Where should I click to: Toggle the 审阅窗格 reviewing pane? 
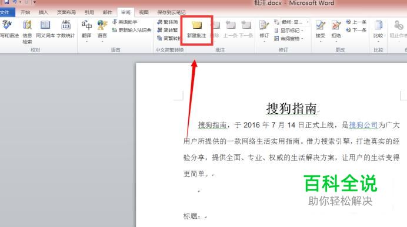click(289, 39)
